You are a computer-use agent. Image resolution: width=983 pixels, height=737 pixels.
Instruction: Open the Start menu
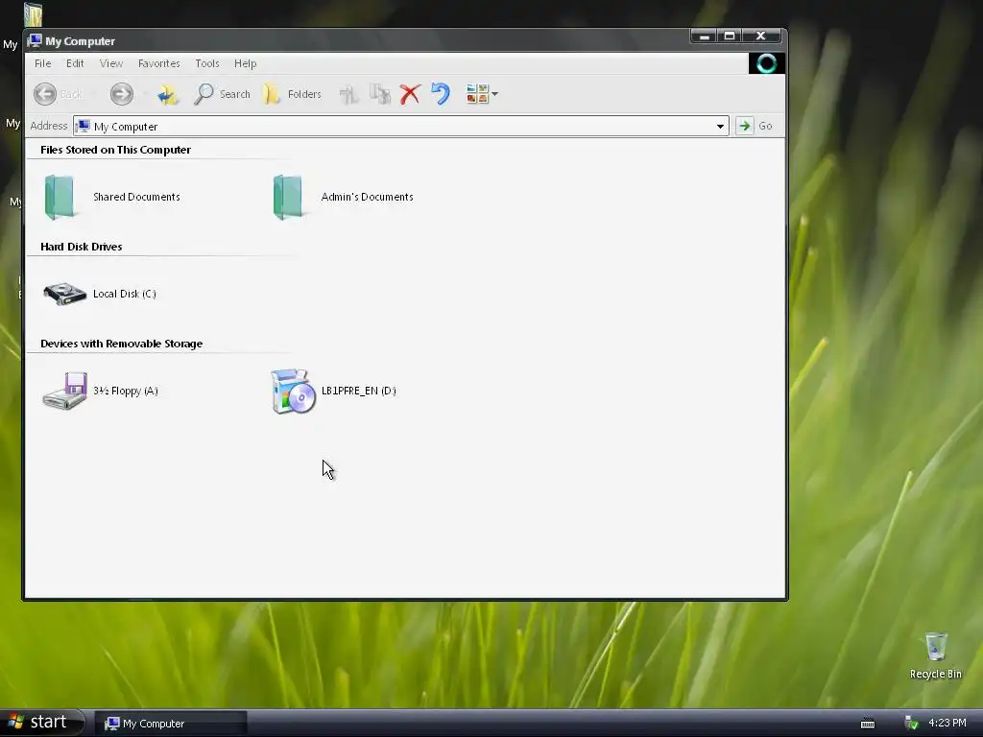(40, 723)
